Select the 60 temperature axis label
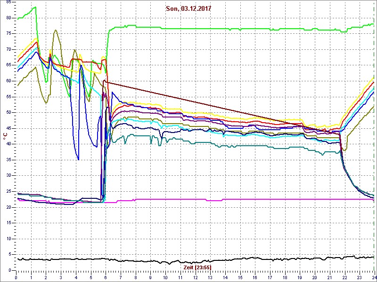 (8, 81)
